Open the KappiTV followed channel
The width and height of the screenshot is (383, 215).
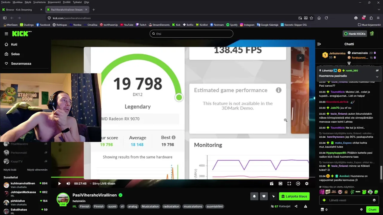[25, 161]
